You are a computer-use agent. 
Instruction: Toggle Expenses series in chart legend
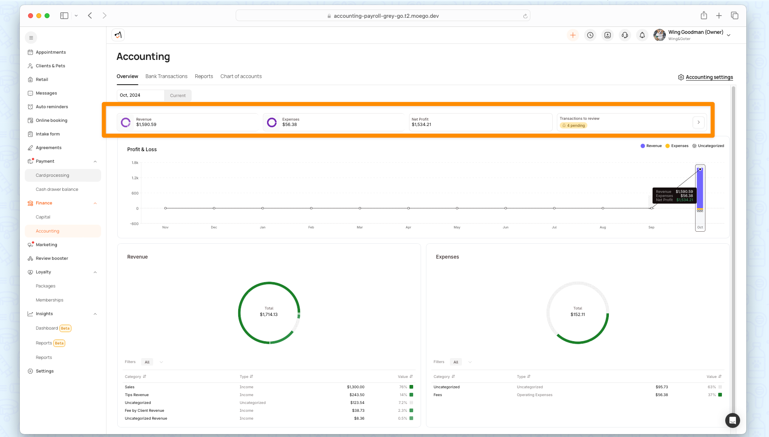click(677, 146)
